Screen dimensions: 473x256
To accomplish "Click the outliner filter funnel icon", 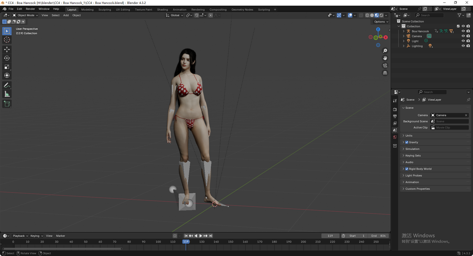I will pos(459,15).
